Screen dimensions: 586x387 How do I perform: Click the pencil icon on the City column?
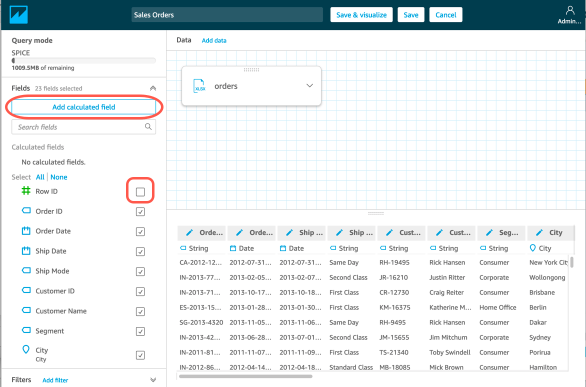[540, 232]
